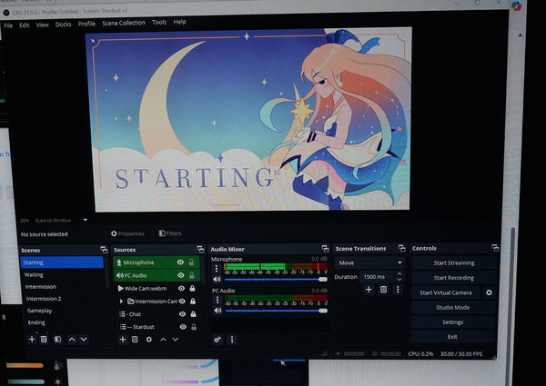Open the Docks menu
Screen dimensions: 546x386
pyautogui.click(x=64, y=24)
